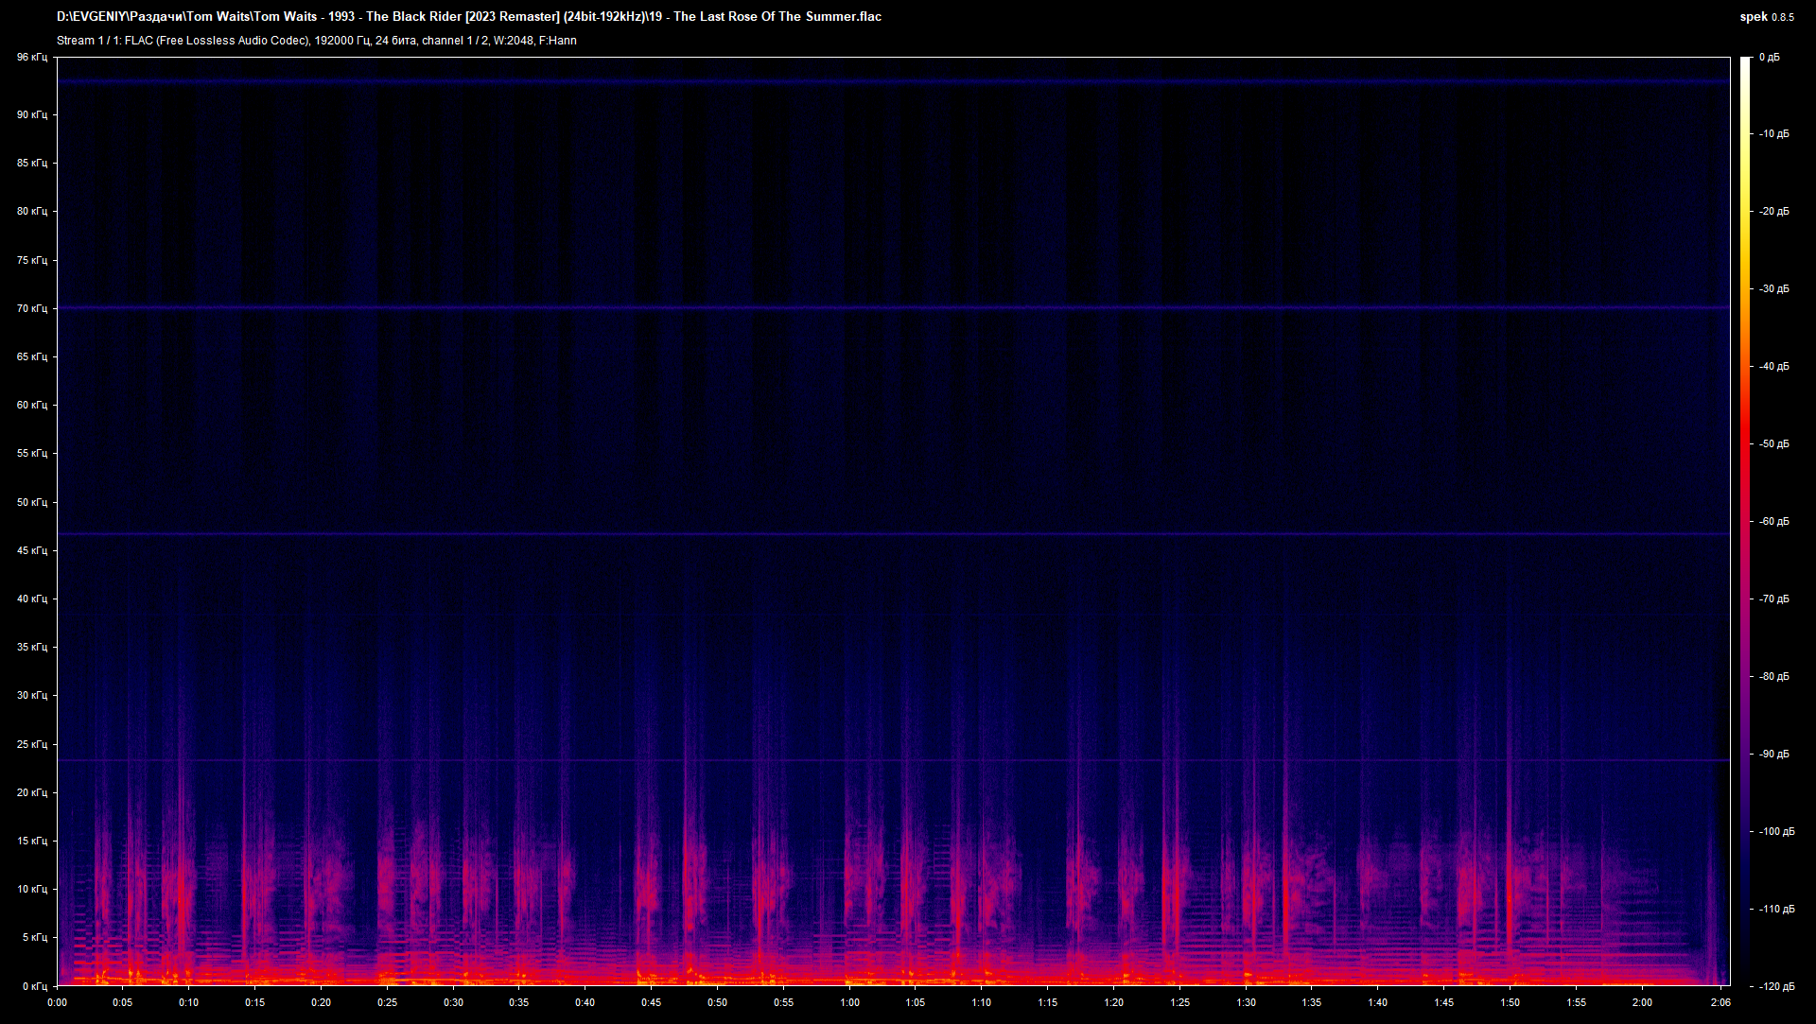Click the 70 кГц frequency axis label

[x=32, y=308]
